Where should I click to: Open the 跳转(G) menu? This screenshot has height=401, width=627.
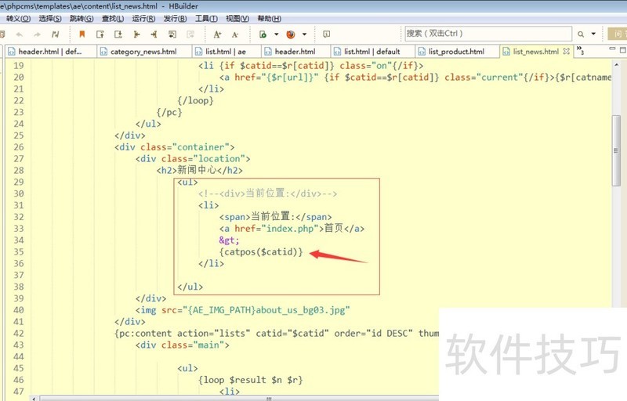point(82,18)
